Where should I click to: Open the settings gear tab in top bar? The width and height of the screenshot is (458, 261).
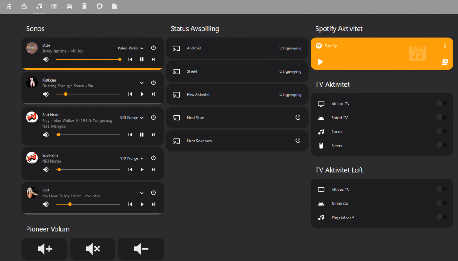[x=99, y=6]
